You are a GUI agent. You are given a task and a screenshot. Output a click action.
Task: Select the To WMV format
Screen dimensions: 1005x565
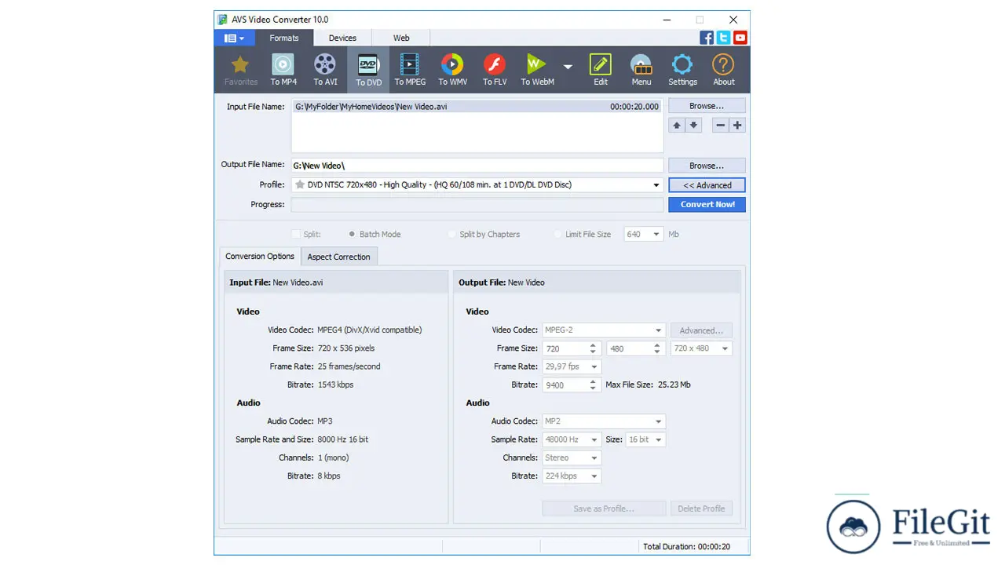pyautogui.click(x=452, y=70)
